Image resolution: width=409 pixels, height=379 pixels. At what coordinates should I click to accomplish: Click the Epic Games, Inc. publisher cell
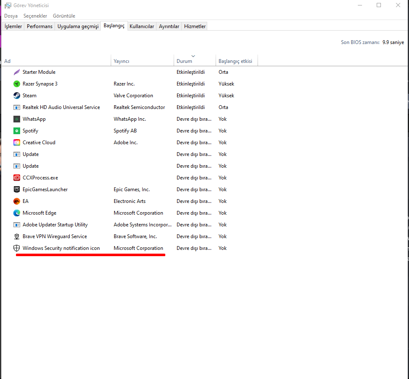tap(132, 189)
